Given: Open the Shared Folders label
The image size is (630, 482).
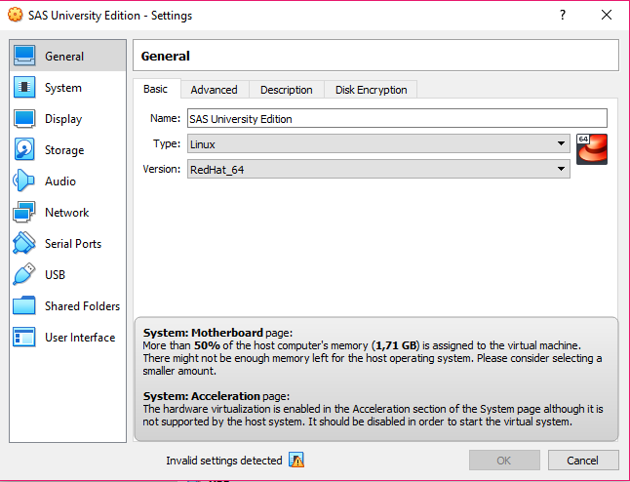Looking at the screenshot, I should click(x=82, y=306).
